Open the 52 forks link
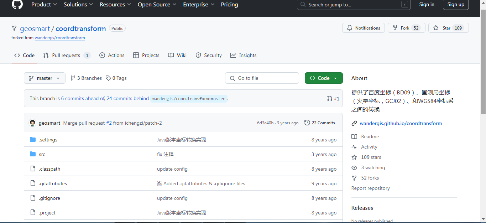 (365, 178)
